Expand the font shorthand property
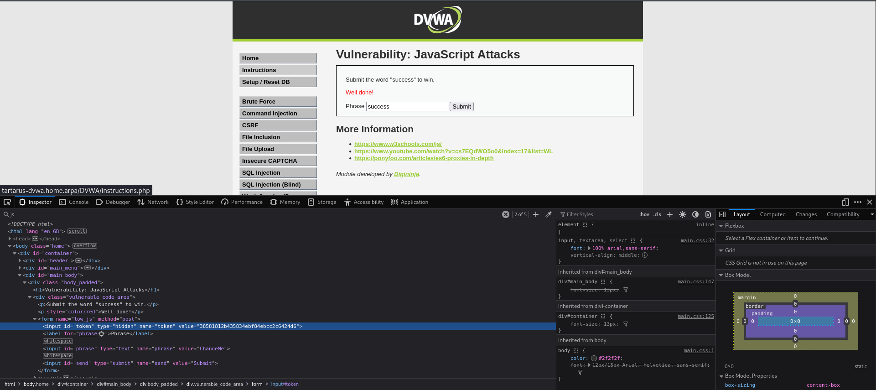The image size is (876, 390). coord(589,248)
